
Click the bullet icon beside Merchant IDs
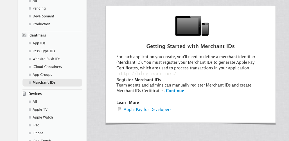(x=30, y=83)
